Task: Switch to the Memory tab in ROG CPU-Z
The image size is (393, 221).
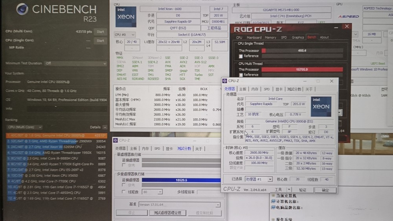Action: [270, 38]
